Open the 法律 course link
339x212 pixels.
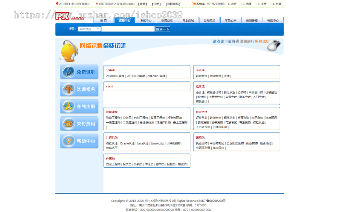[x=226, y=76]
